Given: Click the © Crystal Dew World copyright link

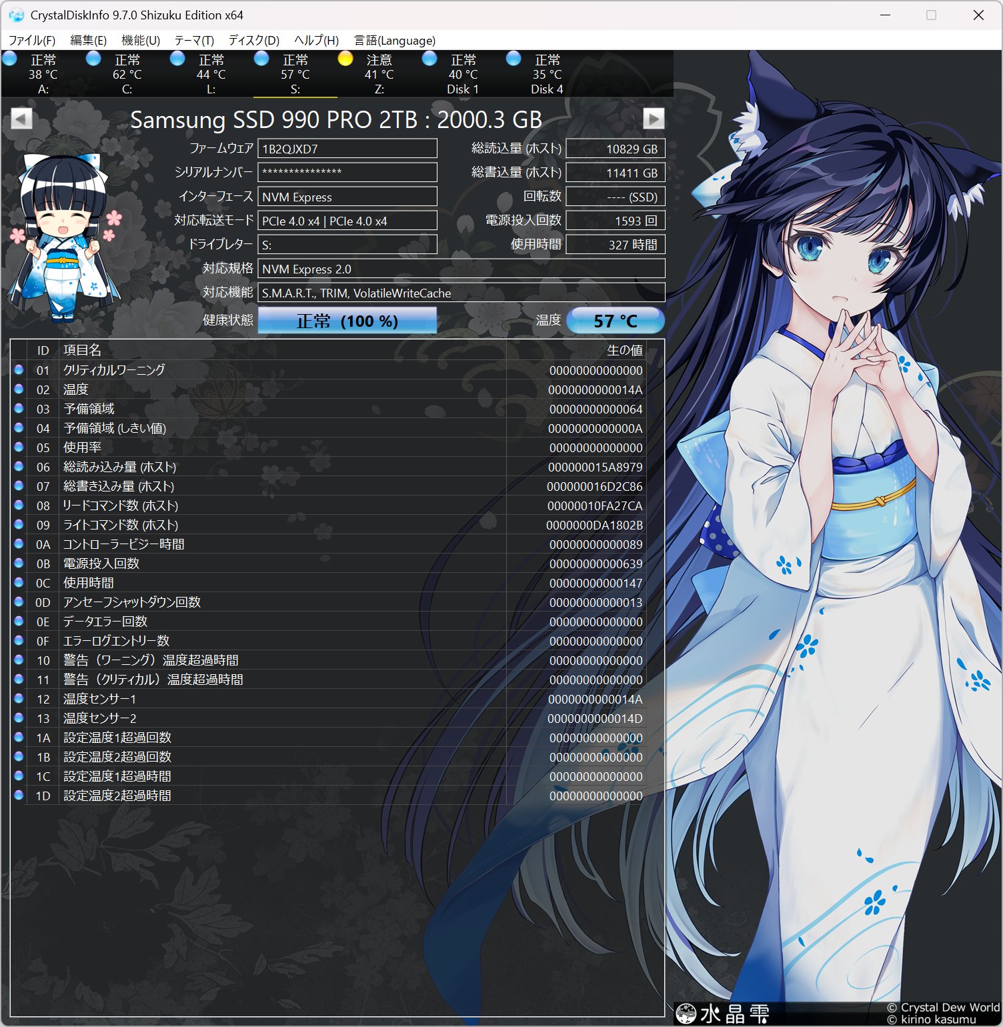Looking at the screenshot, I should 943,1008.
